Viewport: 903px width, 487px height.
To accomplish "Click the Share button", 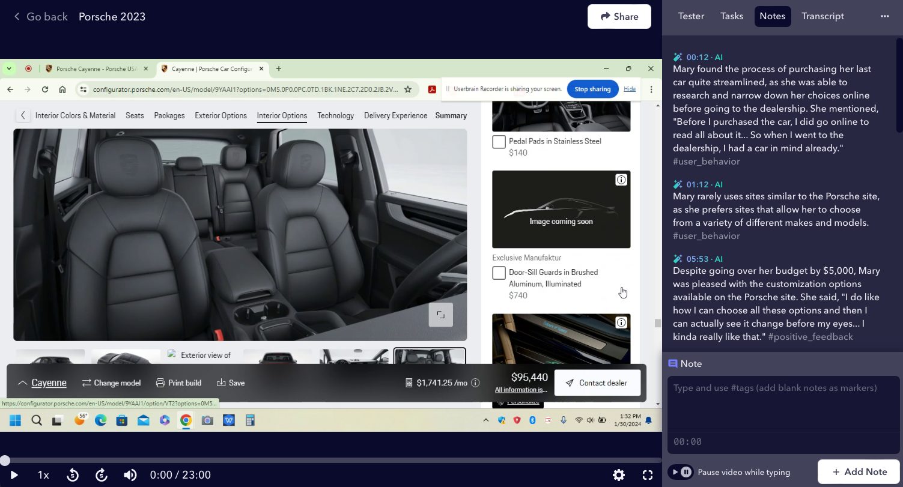I will pos(619,17).
